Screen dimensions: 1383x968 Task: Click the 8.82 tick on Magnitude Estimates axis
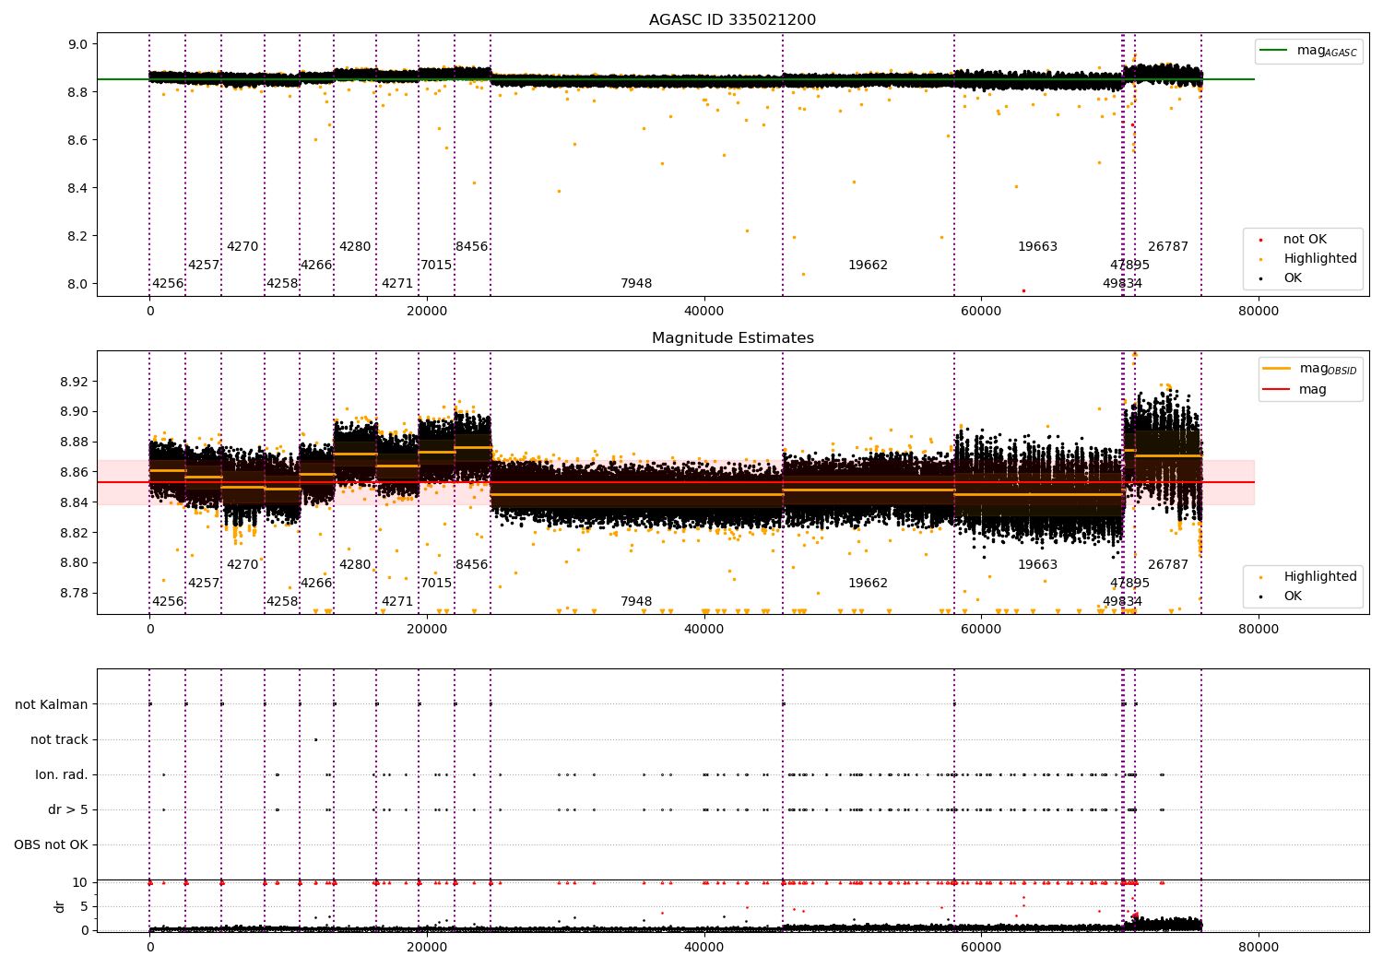(75, 533)
